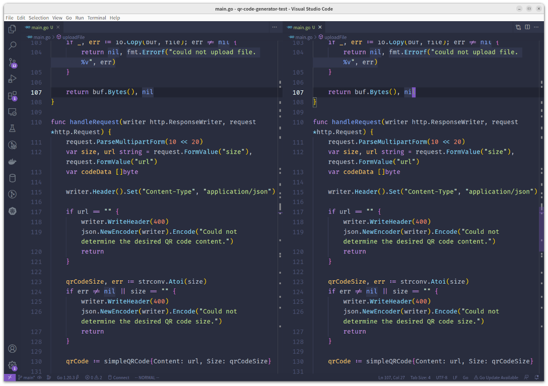Open right editor group More Actions menu

point(536,27)
